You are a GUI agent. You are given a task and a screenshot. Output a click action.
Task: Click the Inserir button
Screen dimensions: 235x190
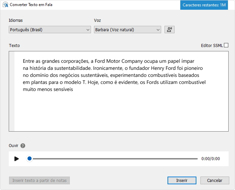(x=182, y=180)
